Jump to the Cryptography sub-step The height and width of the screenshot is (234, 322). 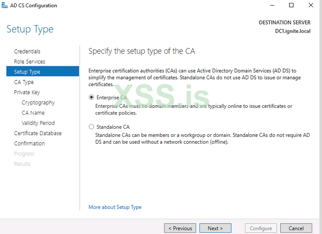pyautogui.click(x=38, y=103)
